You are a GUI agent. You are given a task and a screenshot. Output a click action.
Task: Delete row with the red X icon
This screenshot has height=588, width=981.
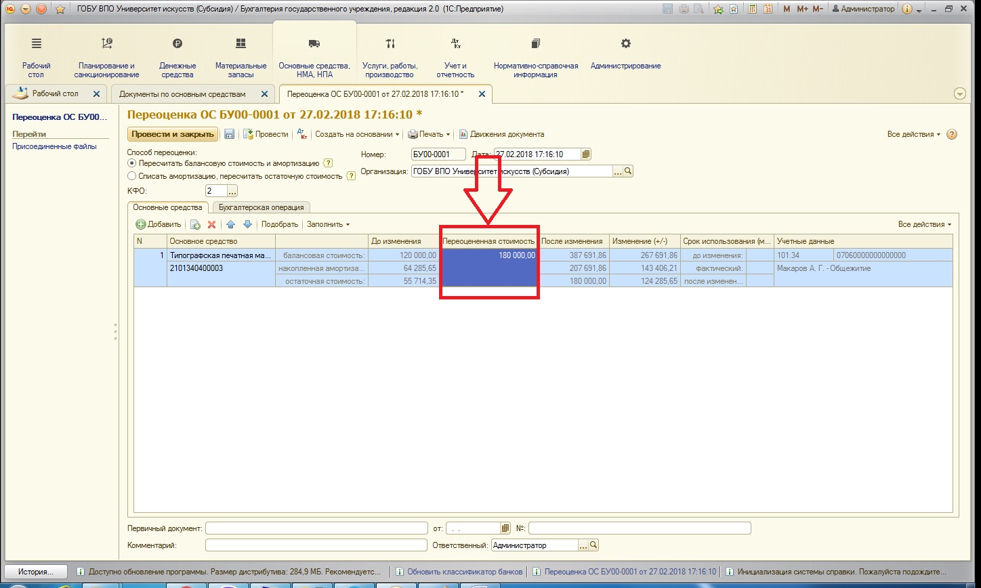(x=211, y=224)
